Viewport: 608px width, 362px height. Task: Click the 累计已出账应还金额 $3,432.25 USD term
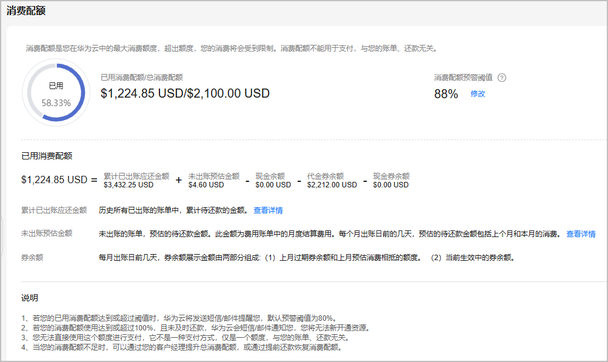[x=136, y=180]
